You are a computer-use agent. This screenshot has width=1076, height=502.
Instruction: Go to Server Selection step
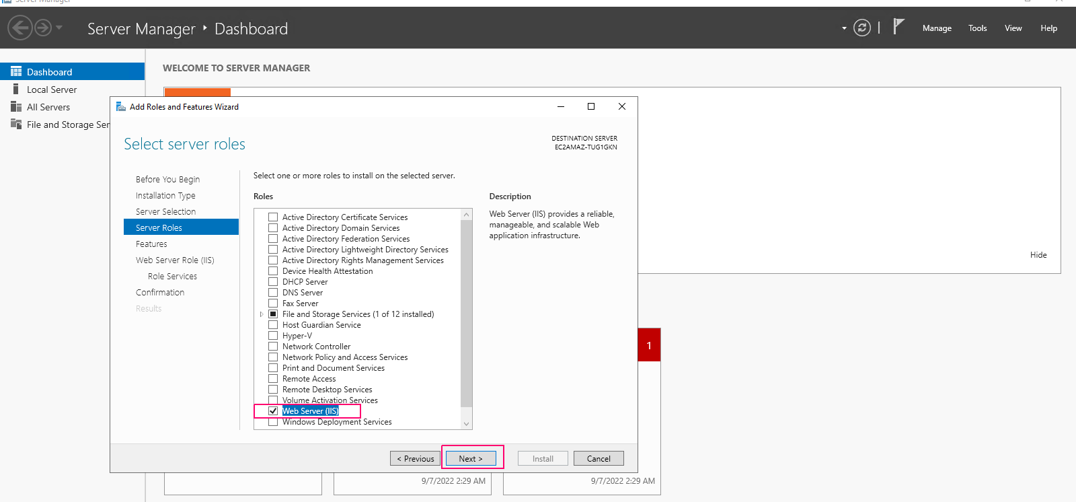(165, 211)
